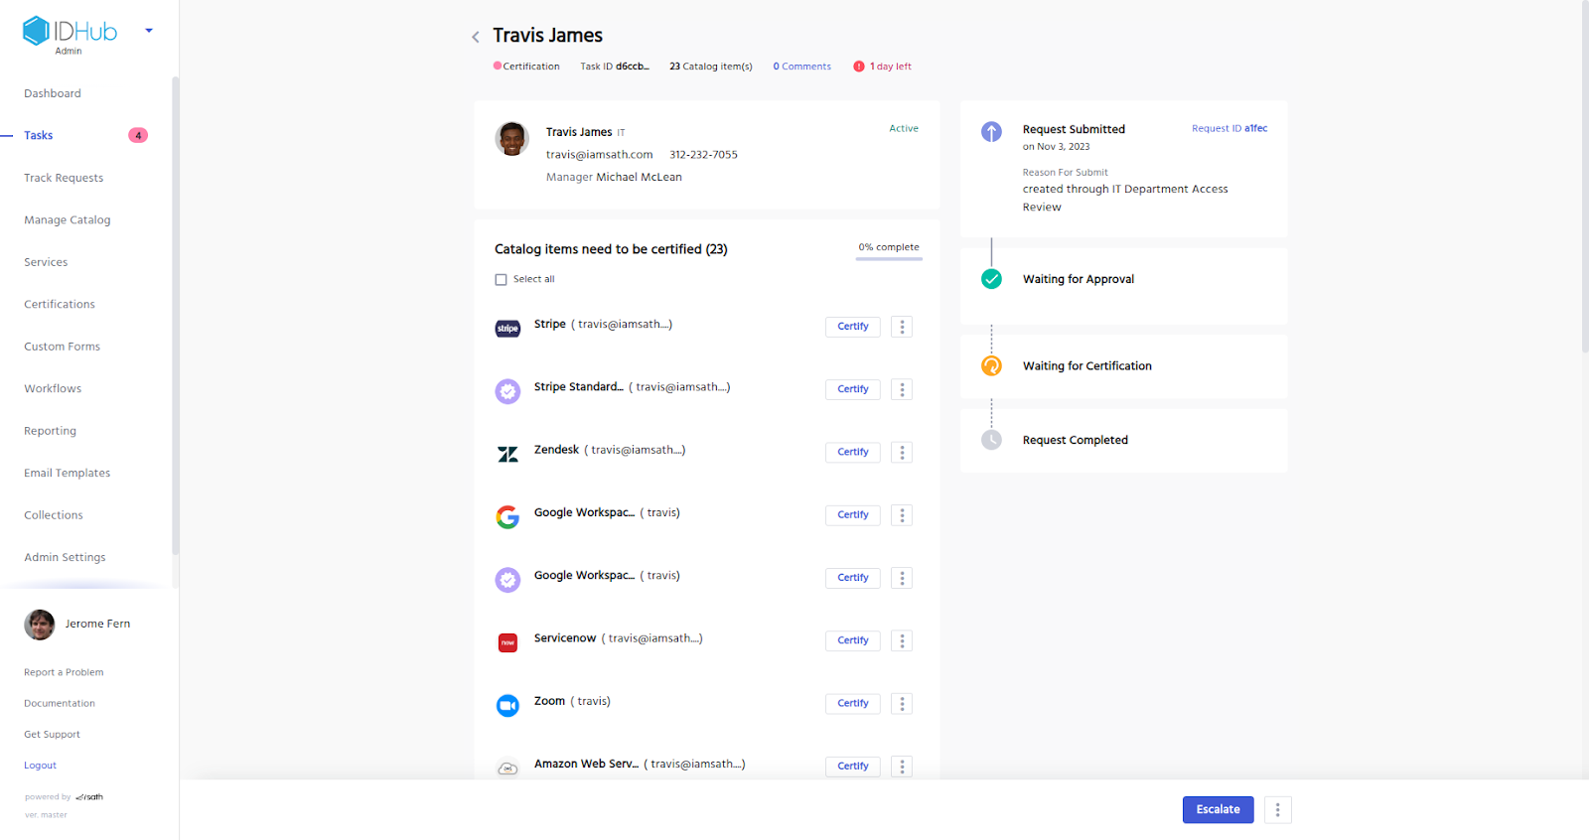Click the Amazon Web Services cloud icon
The width and height of the screenshot is (1589, 840).
tap(507, 768)
